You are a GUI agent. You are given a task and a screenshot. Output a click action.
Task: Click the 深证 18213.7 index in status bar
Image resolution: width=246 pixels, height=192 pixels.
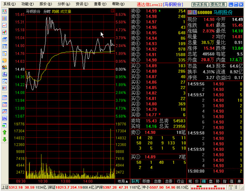71,187
